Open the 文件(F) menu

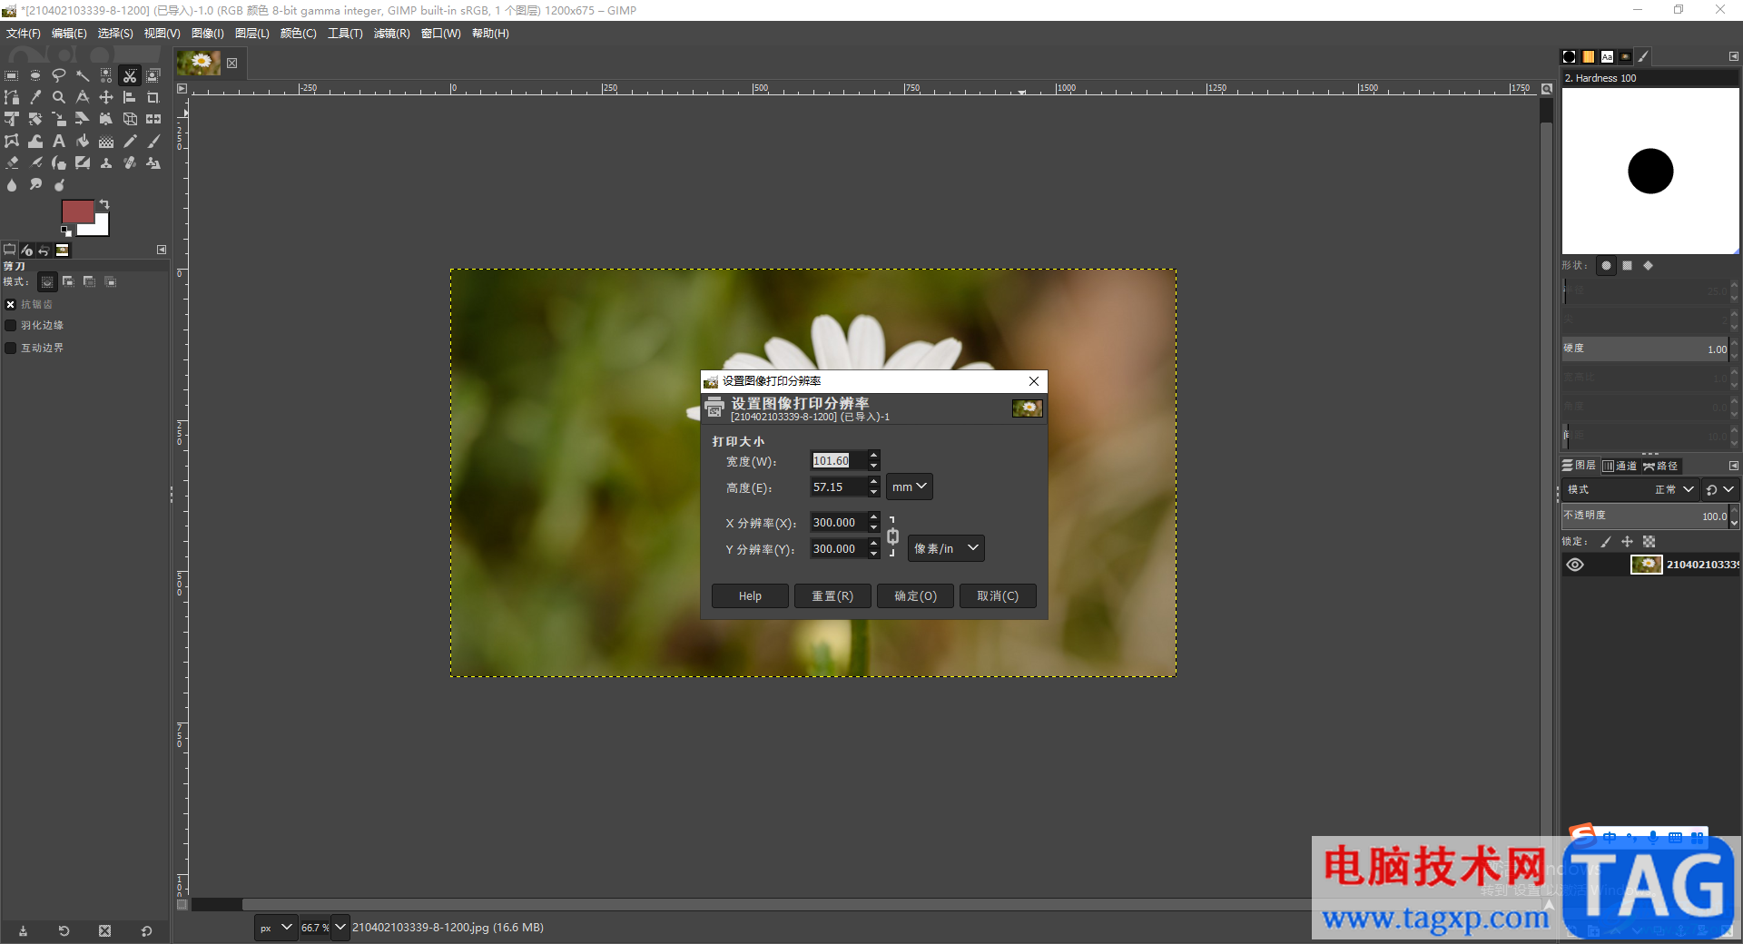24,34
